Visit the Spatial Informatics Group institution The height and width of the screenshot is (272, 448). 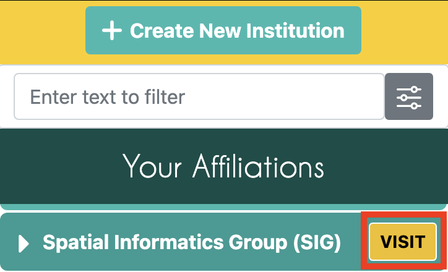pyautogui.click(x=403, y=242)
